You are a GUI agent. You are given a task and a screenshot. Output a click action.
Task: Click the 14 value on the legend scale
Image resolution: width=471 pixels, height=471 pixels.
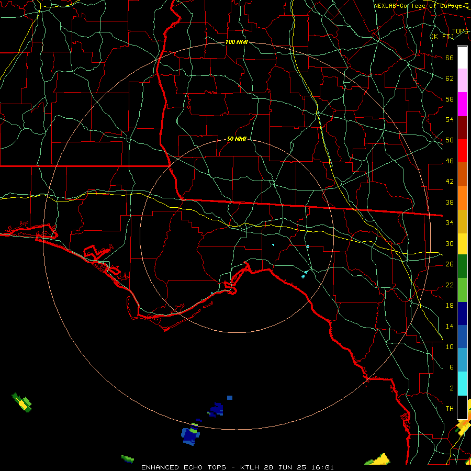point(450,326)
